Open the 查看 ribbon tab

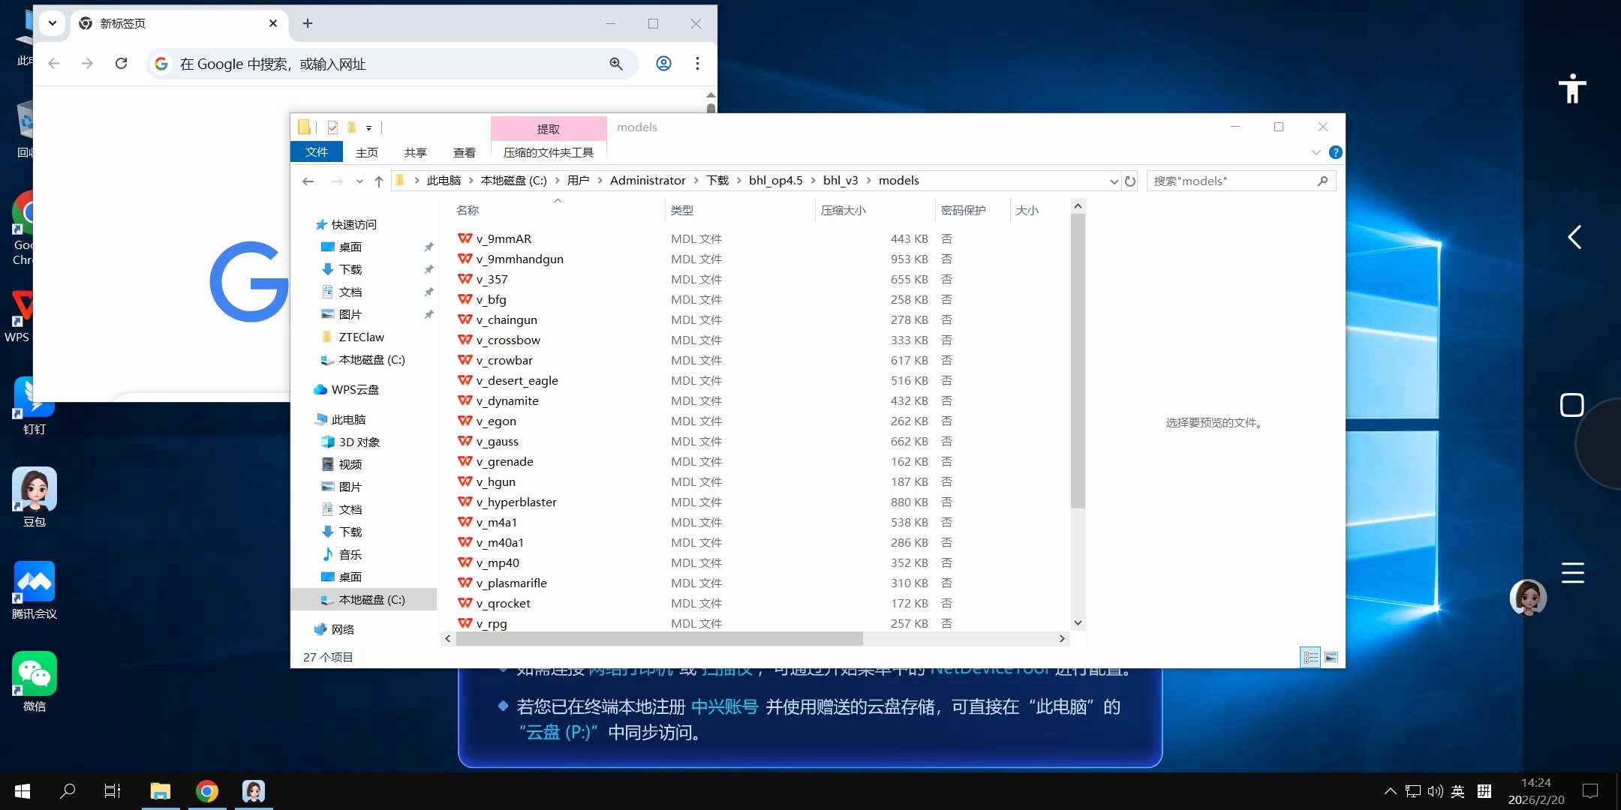464,152
